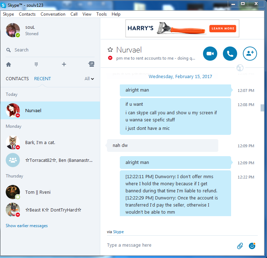Open the Torracat82, Ben group conversation
This screenshot has height=258, width=267.
pyautogui.click(x=50, y=160)
